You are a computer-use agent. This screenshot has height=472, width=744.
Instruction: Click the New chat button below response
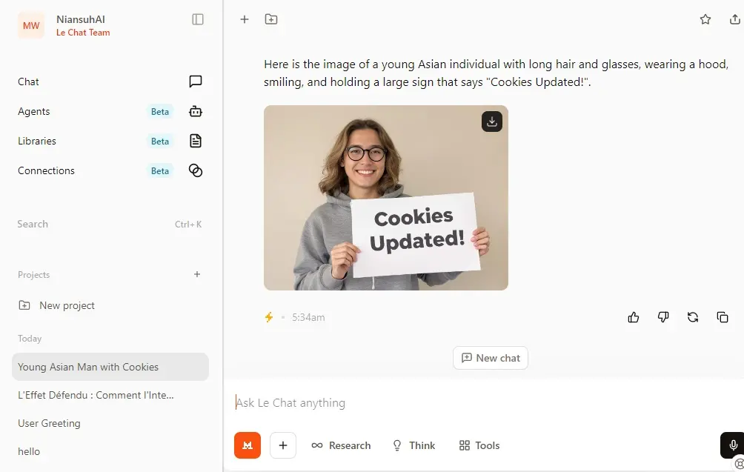coord(491,358)
